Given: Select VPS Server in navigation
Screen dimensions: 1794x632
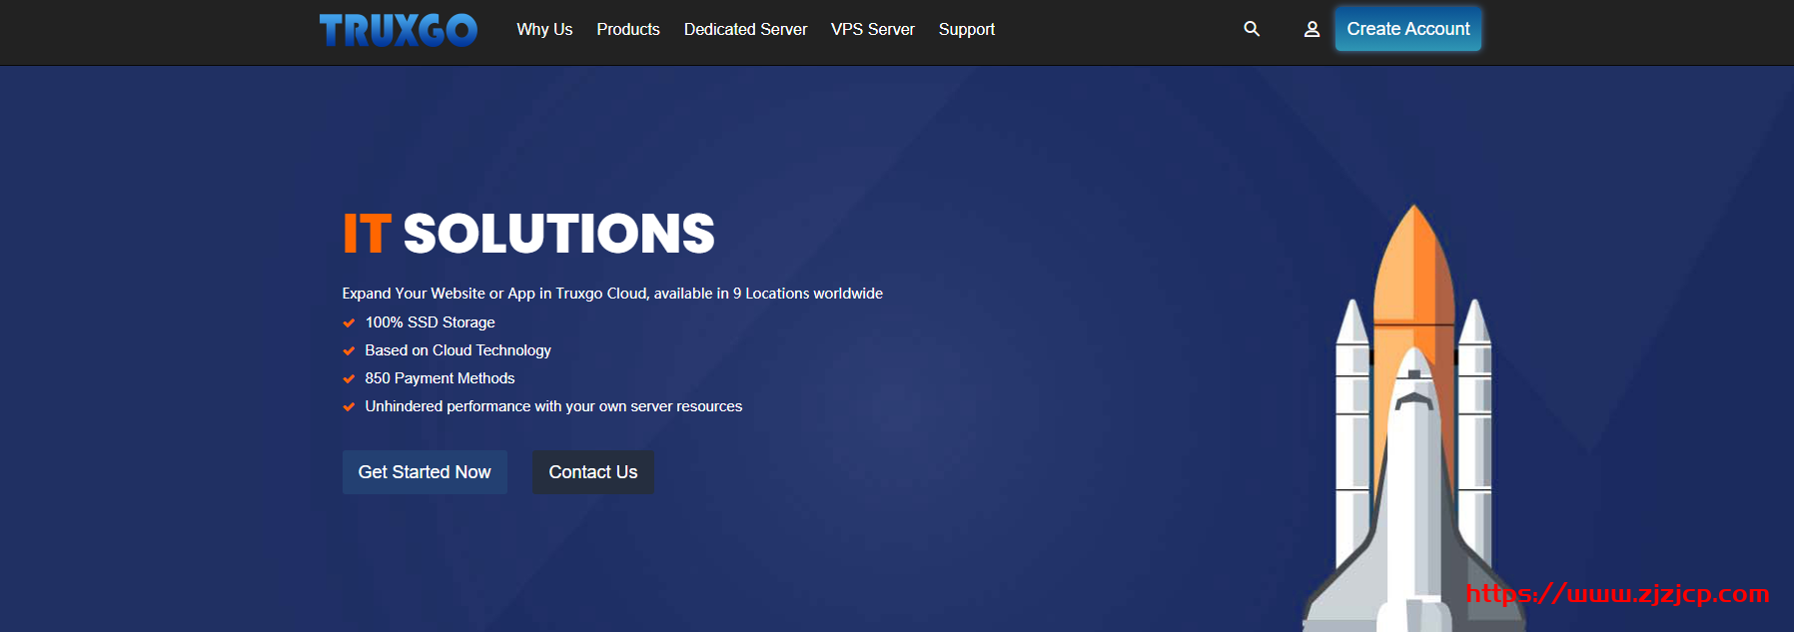Looking at the screenshot, I should click(x=872, y=29).
